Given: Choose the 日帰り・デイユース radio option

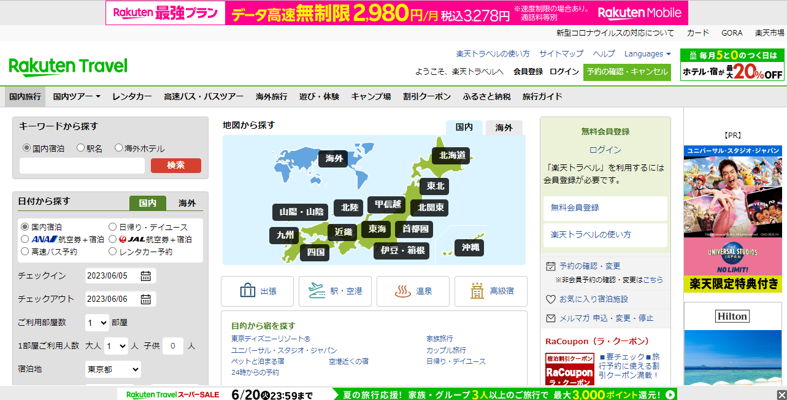Looking at the screenshot, I should (112, 227).
